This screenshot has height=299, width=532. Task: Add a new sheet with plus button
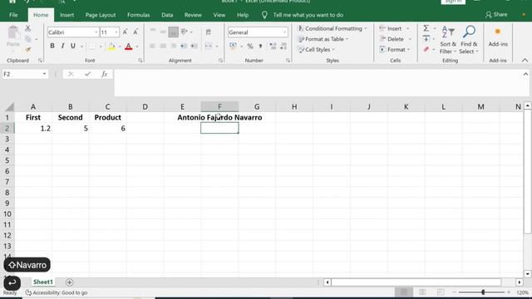pos(69,282)
